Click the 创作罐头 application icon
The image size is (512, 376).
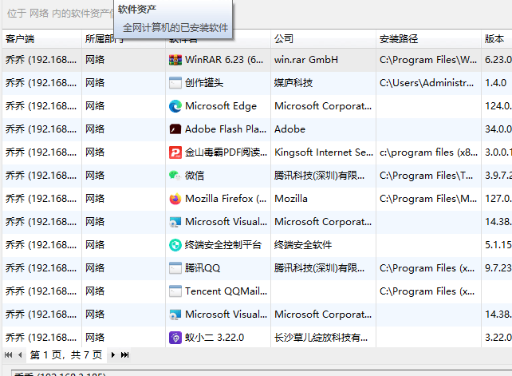click(x=175, y=83)
